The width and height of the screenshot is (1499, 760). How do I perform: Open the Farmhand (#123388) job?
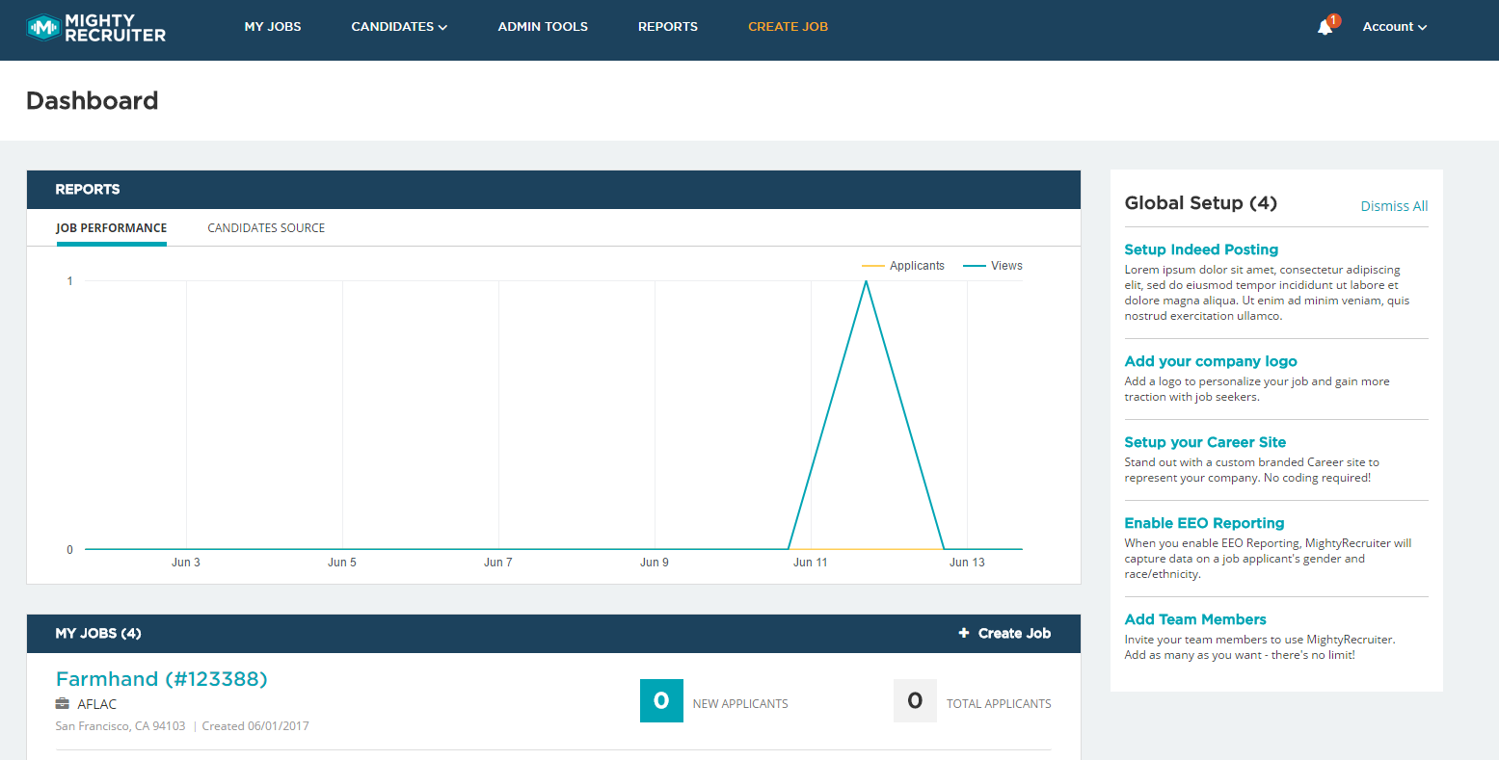tap(162, 679)
